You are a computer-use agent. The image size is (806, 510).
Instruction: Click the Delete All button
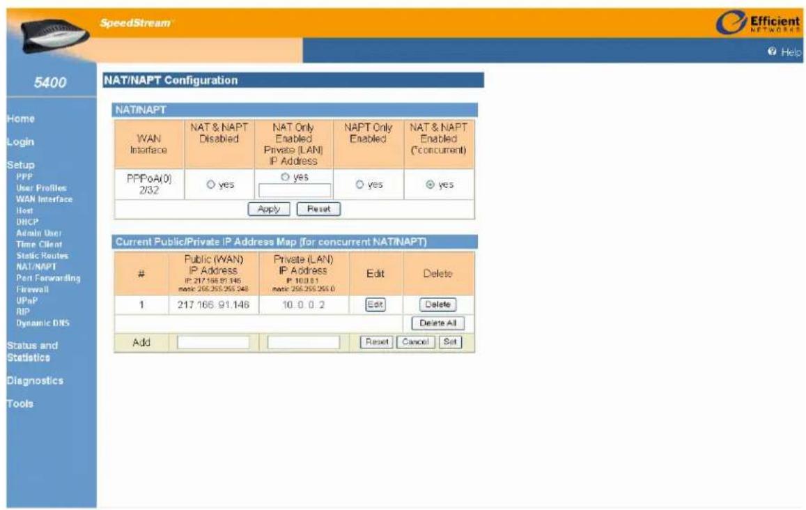coord(438,323)
